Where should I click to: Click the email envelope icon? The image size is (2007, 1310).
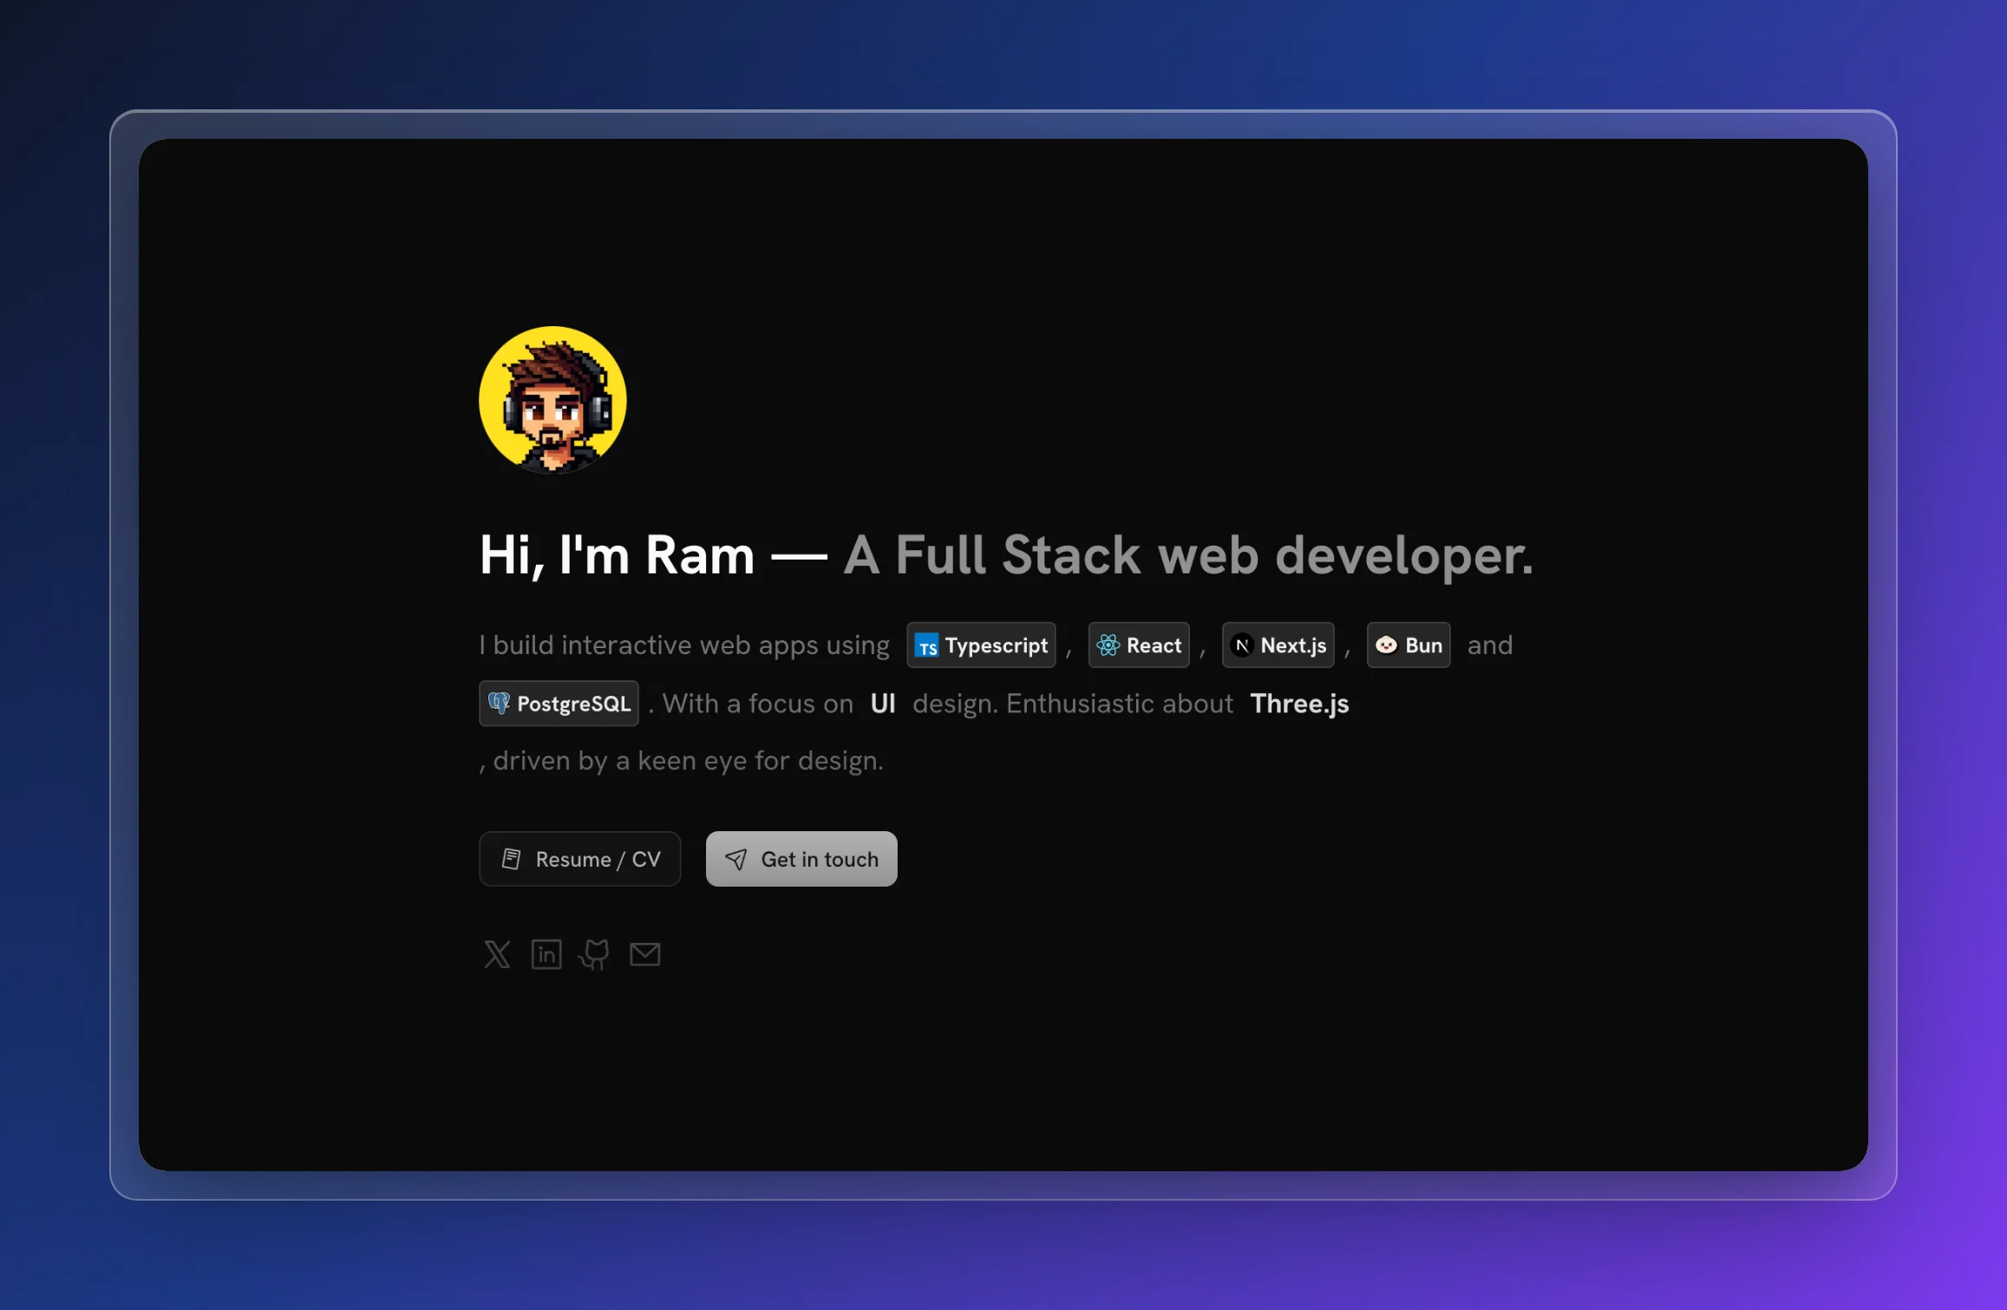point(644,954)
